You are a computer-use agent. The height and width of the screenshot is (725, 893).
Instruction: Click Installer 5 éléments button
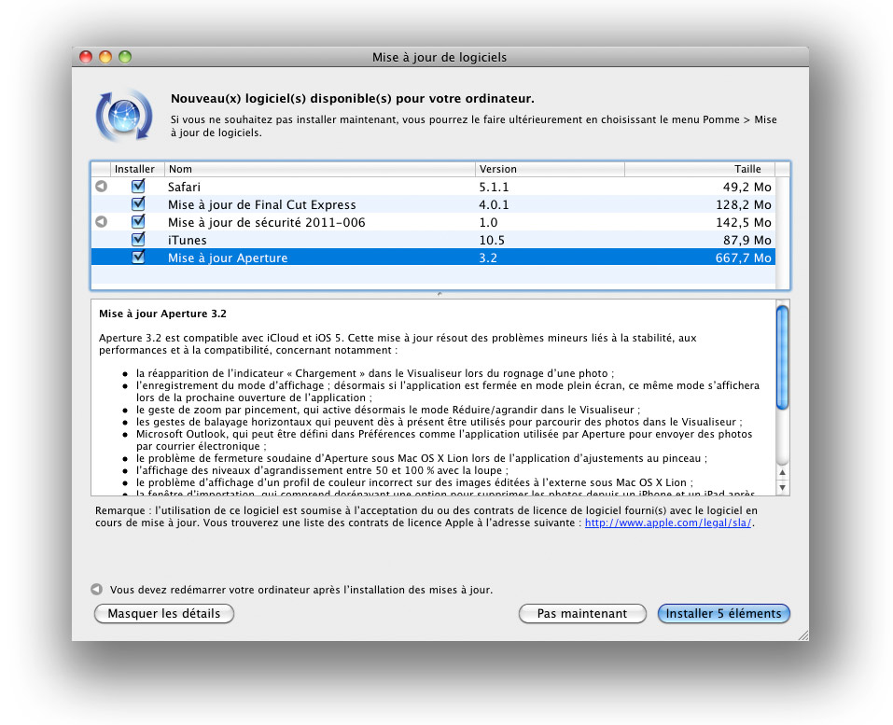[723, 613]
